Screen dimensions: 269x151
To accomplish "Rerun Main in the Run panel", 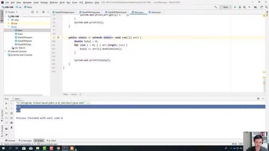I will [x=6, y=104].
